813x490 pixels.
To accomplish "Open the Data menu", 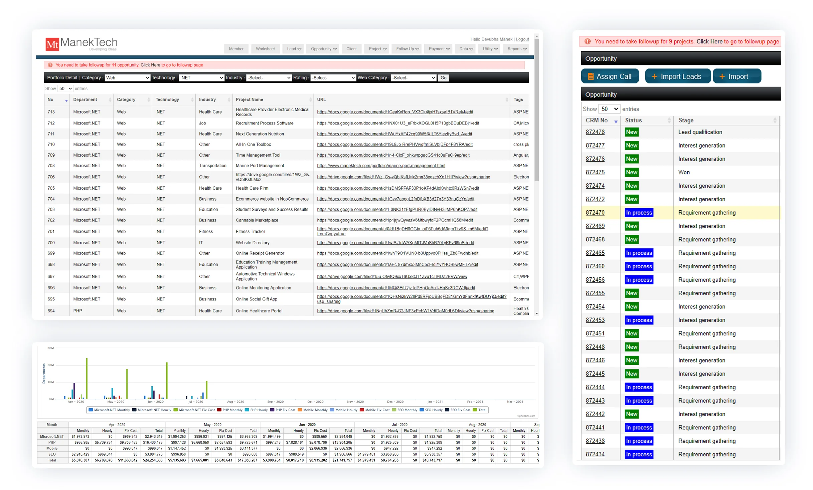I will coord(466,49).
